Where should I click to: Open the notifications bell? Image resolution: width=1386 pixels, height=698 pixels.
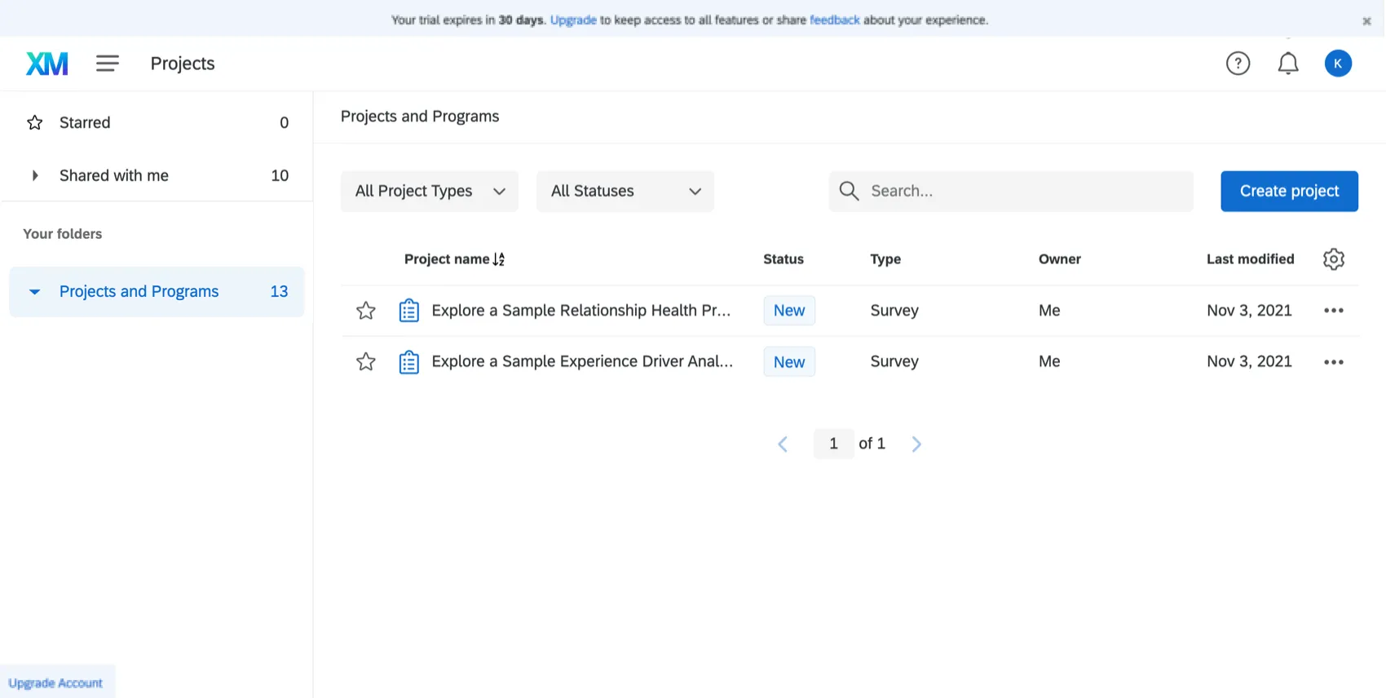coord(1287,64)
